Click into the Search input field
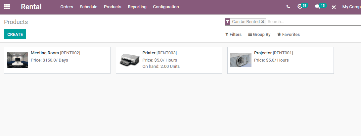 (x=311, y=22)
